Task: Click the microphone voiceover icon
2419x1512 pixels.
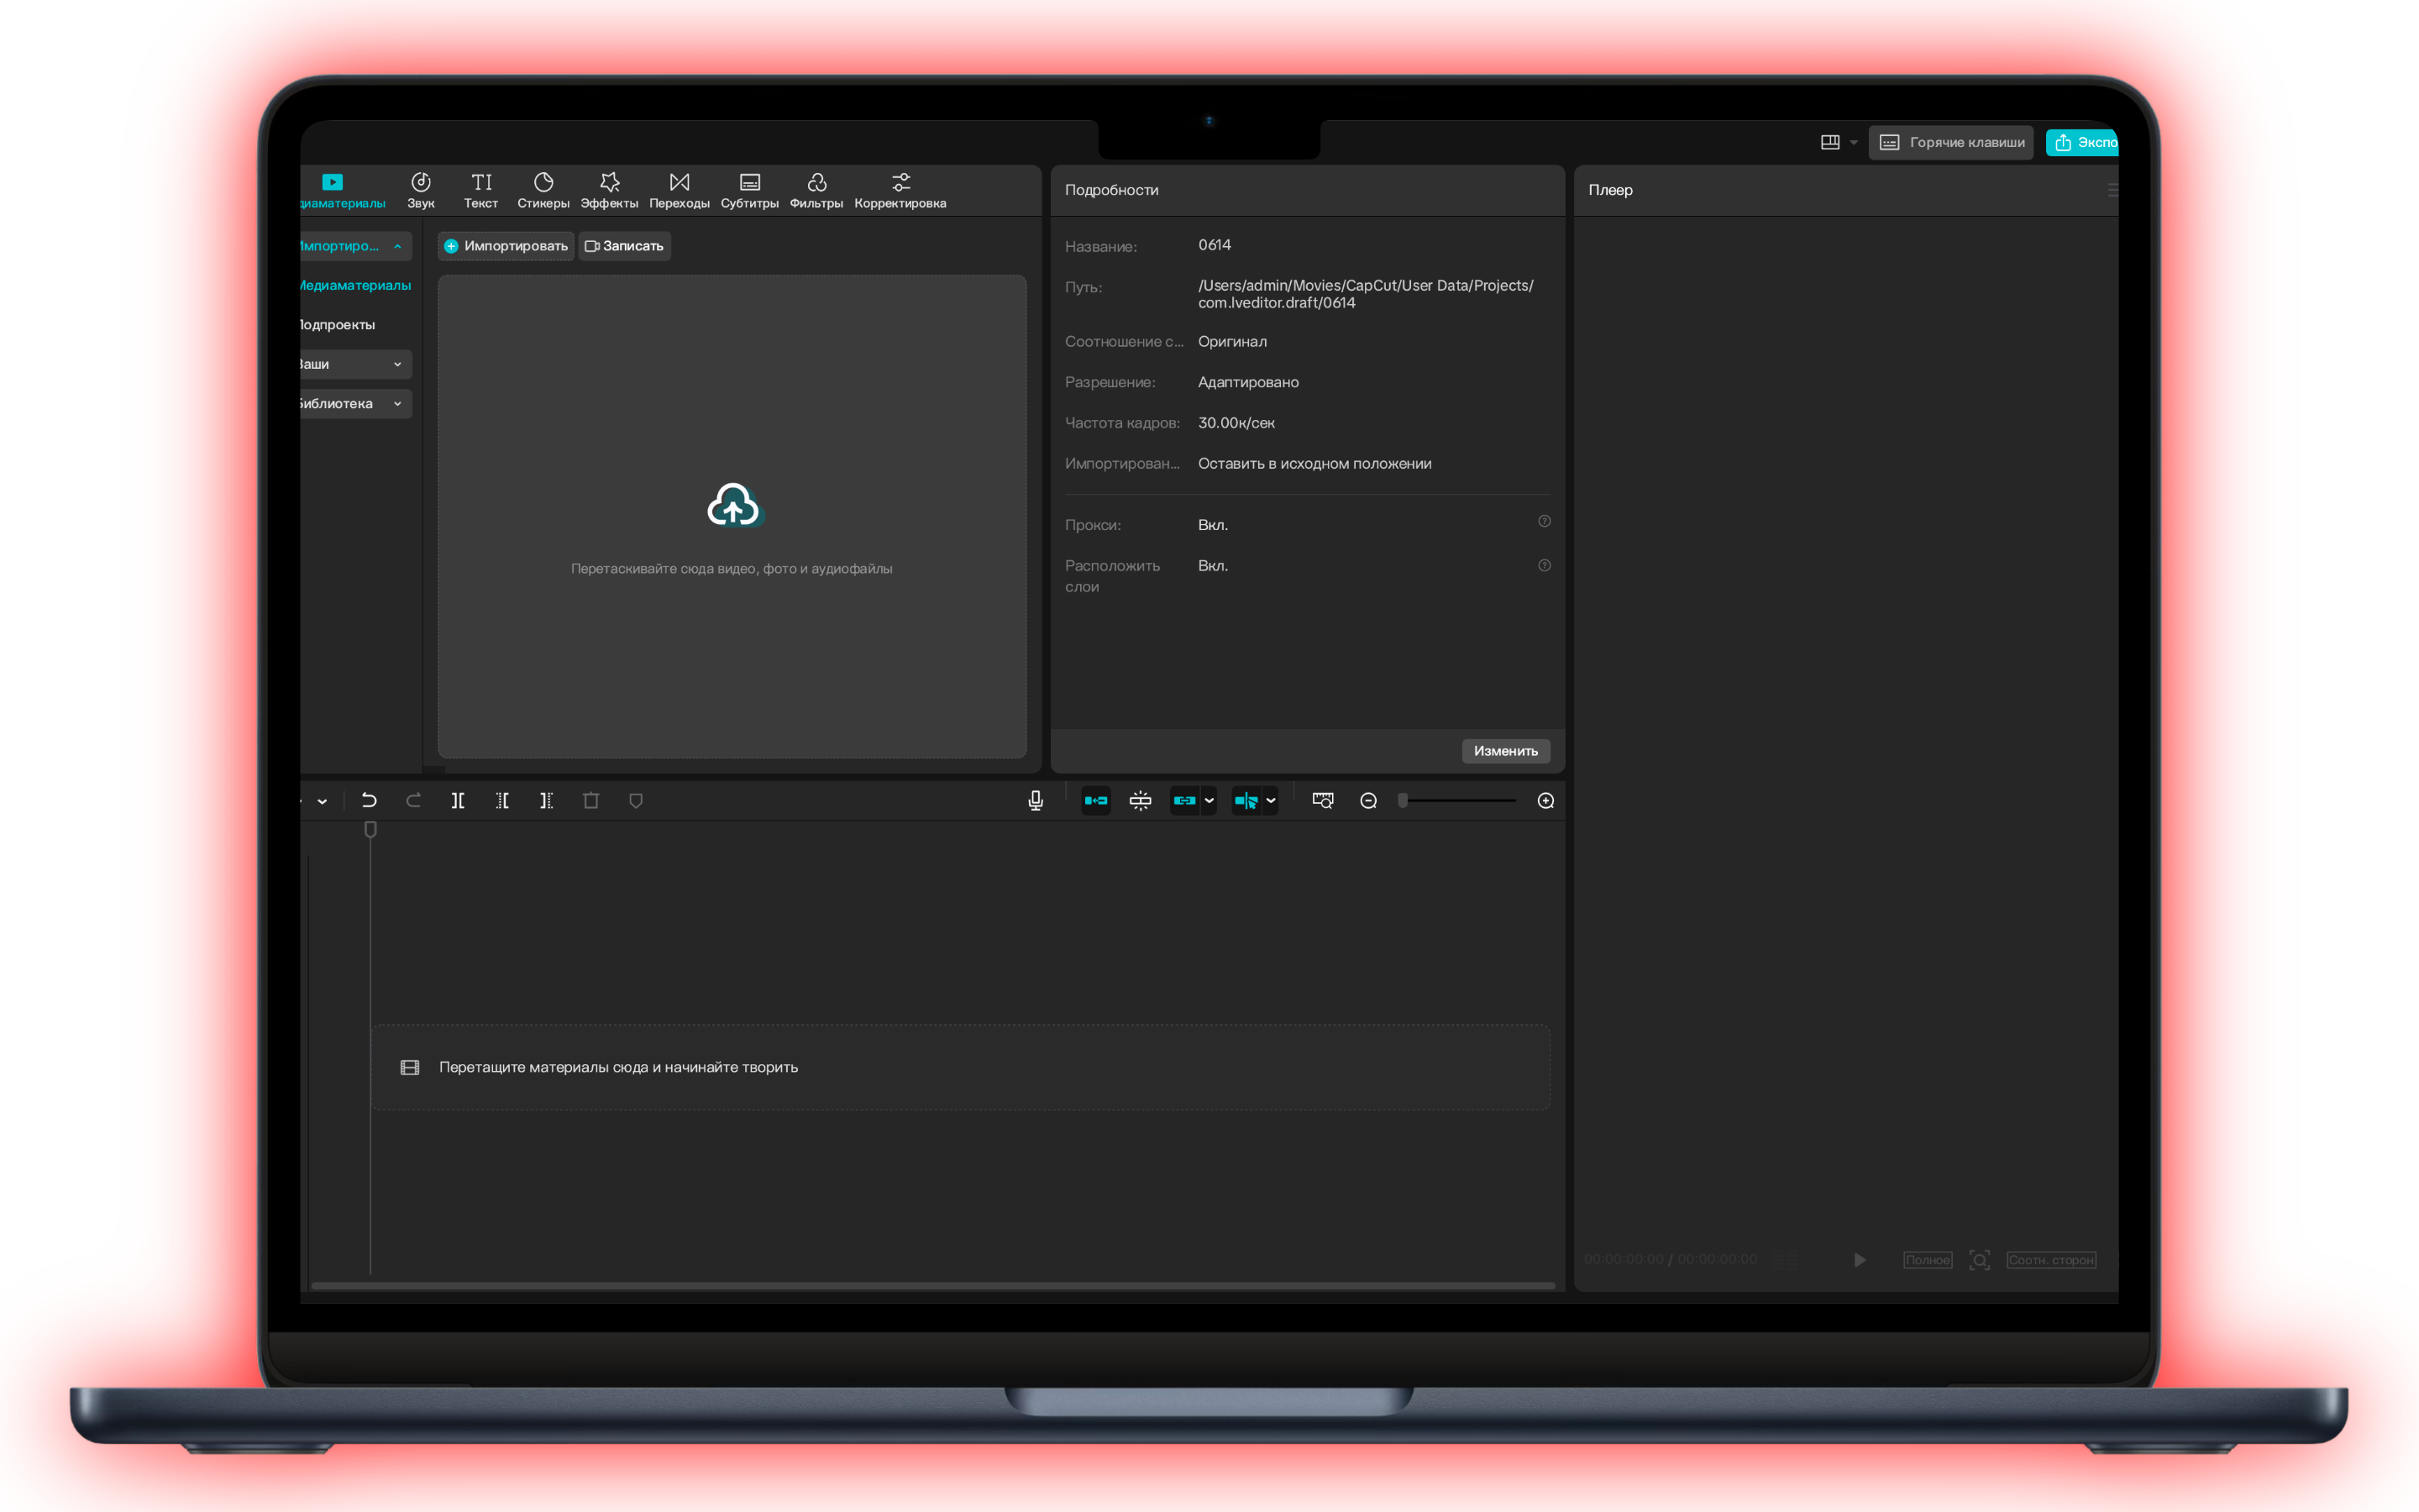Action: pos(1036,800)
